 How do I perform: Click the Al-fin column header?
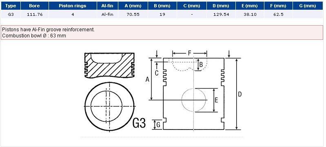107,6
